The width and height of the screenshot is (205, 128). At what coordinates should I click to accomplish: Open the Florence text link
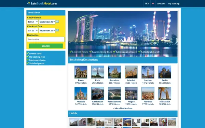coord(148,102)
